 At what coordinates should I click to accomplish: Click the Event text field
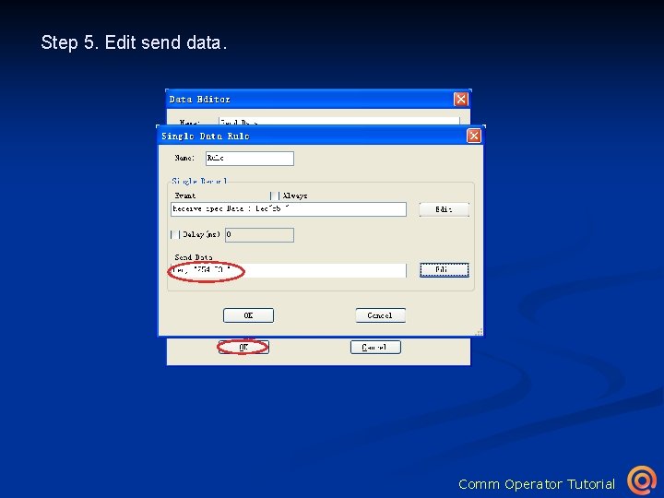289,209
